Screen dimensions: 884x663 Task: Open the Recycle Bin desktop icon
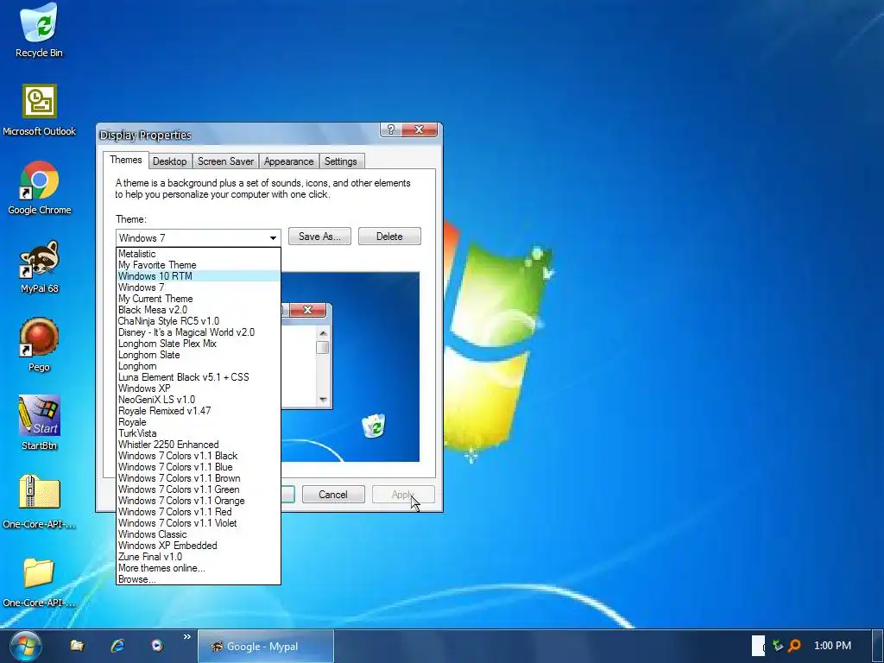coord(39,31)
